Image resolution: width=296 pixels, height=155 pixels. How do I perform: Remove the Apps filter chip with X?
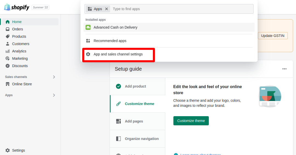pyautogui.click(x=106, y=9)
